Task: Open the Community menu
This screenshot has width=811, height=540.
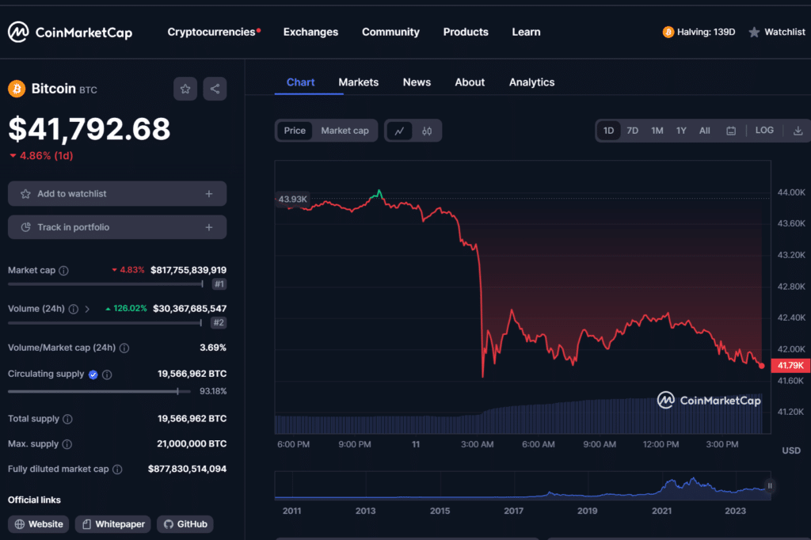Action: coord(390,32)
